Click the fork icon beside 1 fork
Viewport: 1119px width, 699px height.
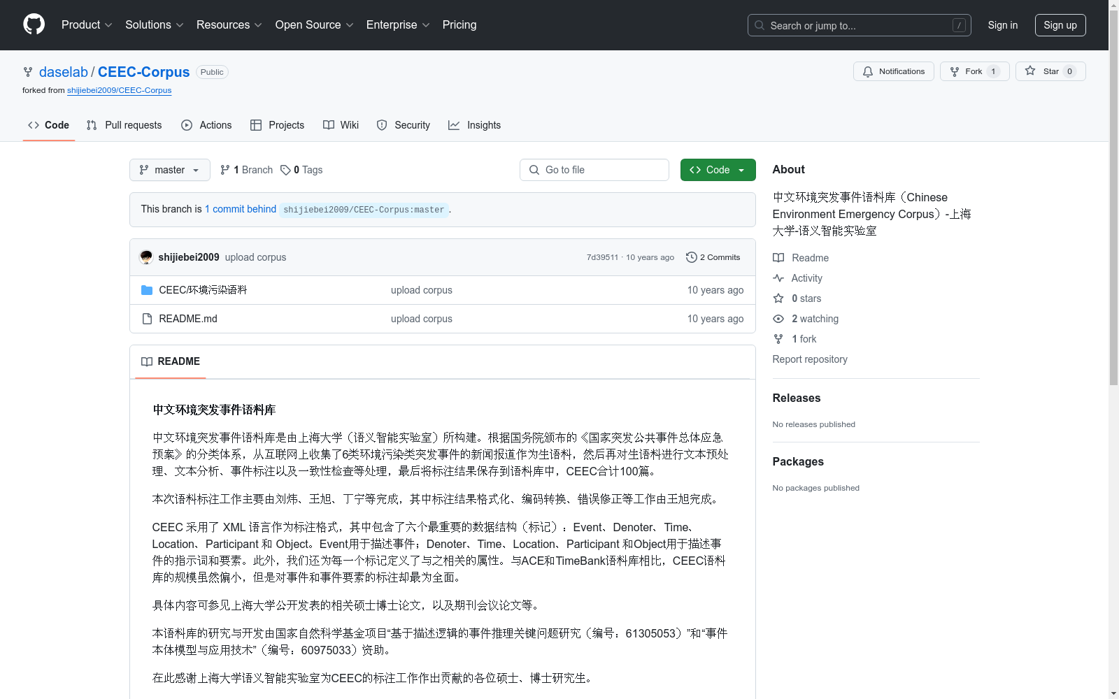[778, 339]
